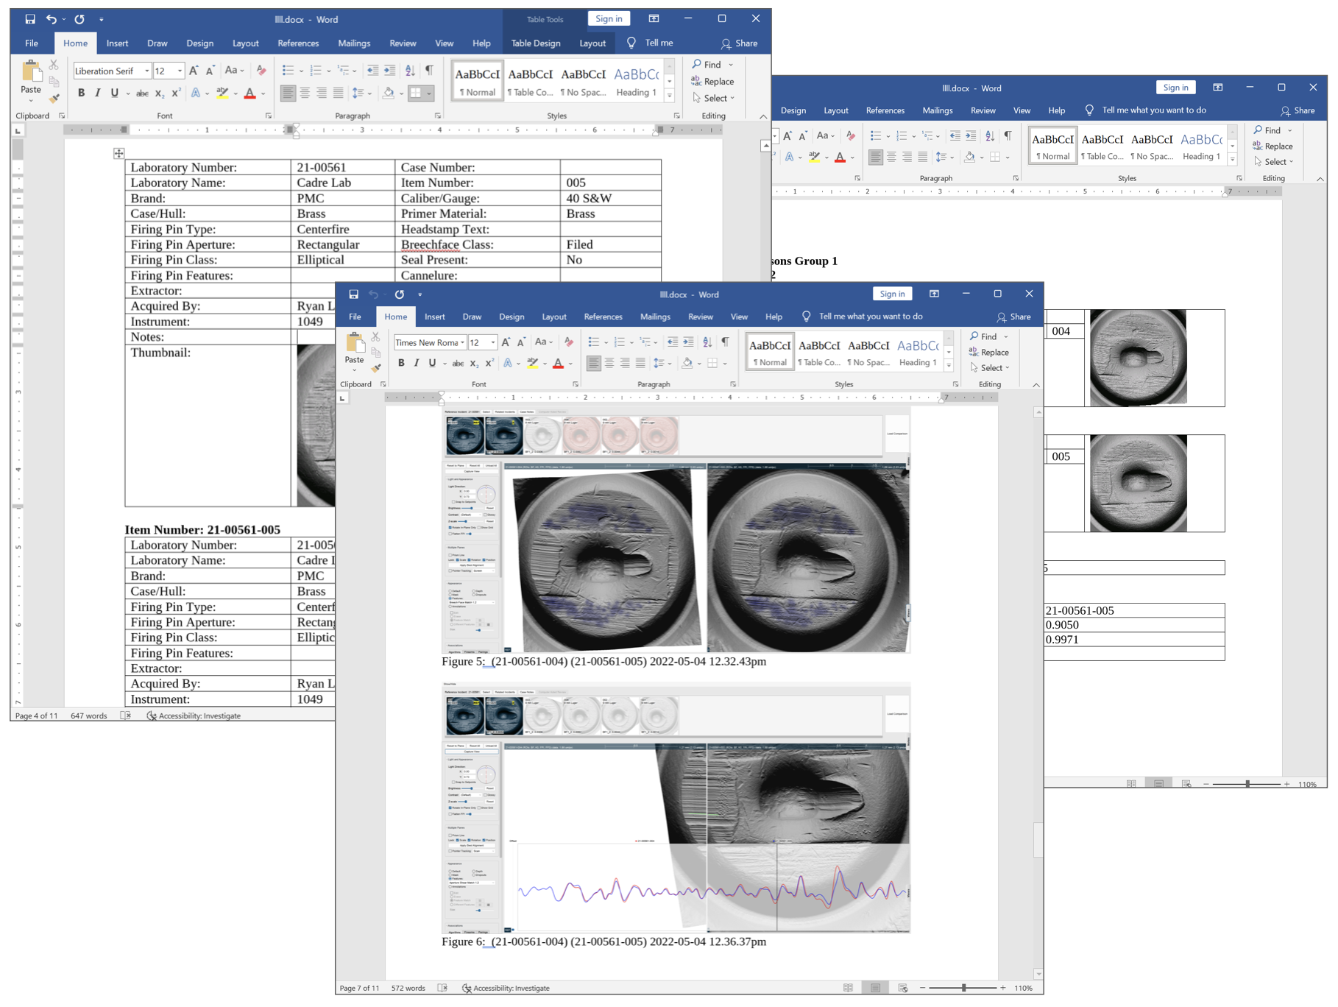Switch to Print Layout in front window
The image size is (1338, 1007).
click(x=875, y=988)
